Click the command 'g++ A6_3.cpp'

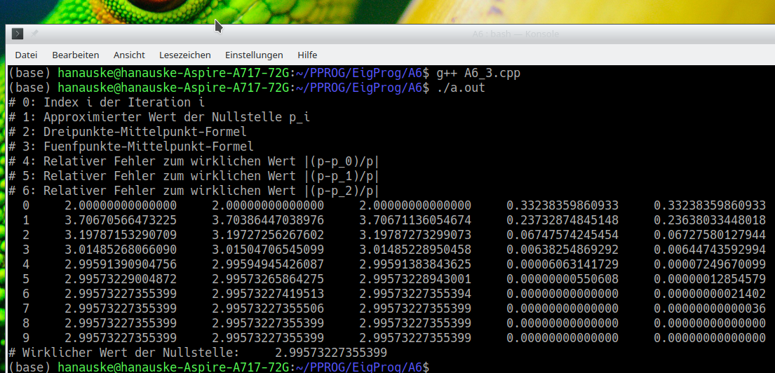pyautogui.click(x=478, y=74)
